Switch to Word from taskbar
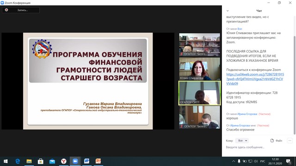This screenshot has width=296, height=166. coord(86,161)
